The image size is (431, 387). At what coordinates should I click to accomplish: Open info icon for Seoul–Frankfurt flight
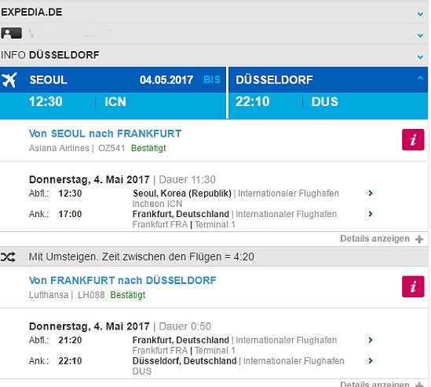coord(413,140)
